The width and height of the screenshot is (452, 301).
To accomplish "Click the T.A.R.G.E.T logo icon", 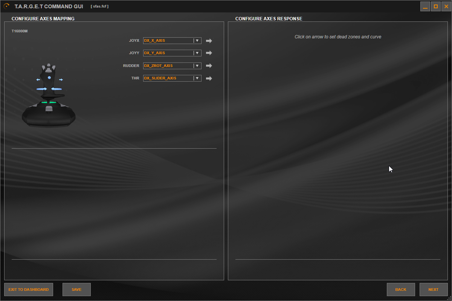I will pyautogui.click(x=6, y=6).
